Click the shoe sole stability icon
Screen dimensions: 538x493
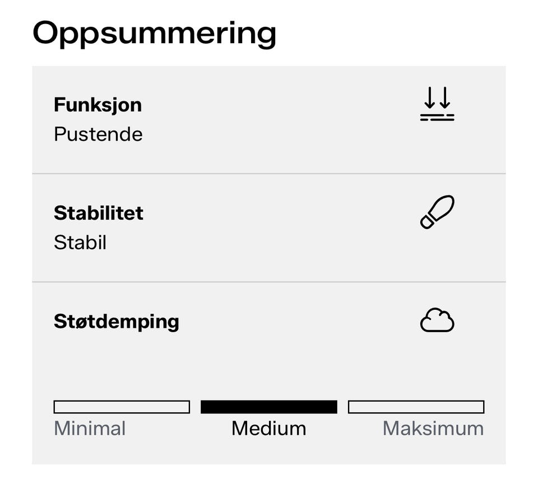(x=437, y=212)
